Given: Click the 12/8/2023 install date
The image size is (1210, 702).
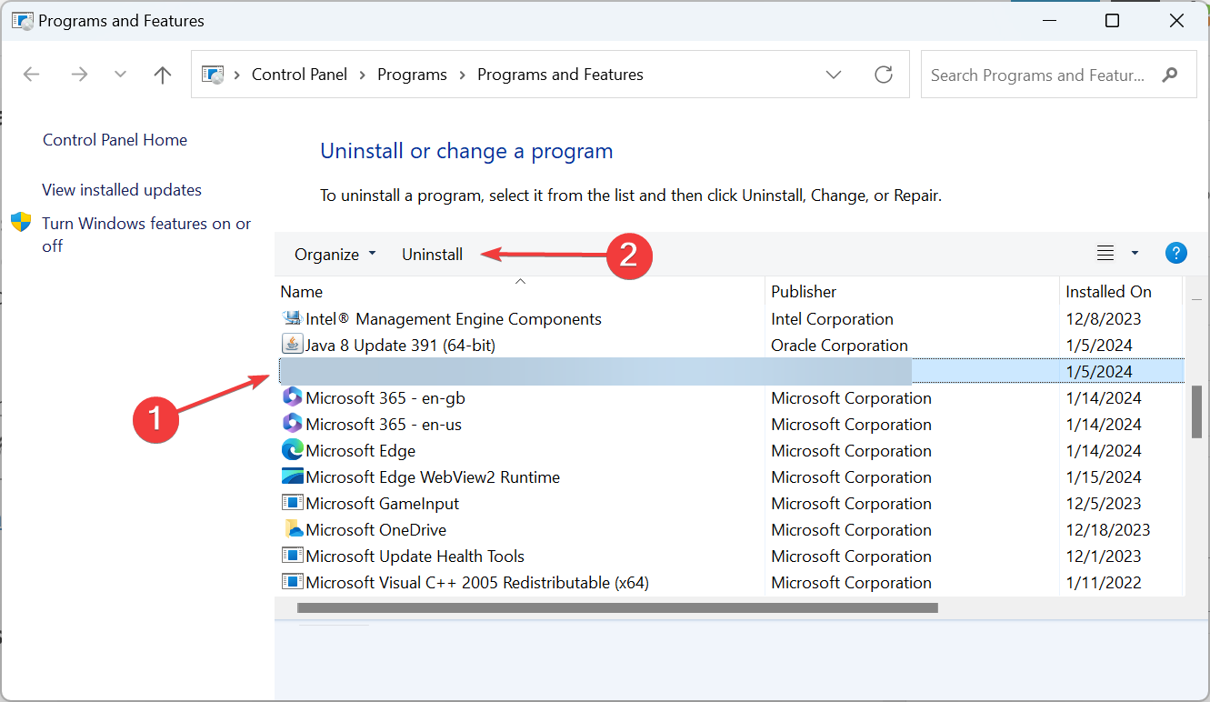Looking at the screenshot, I should click(x=1103, y=319).
